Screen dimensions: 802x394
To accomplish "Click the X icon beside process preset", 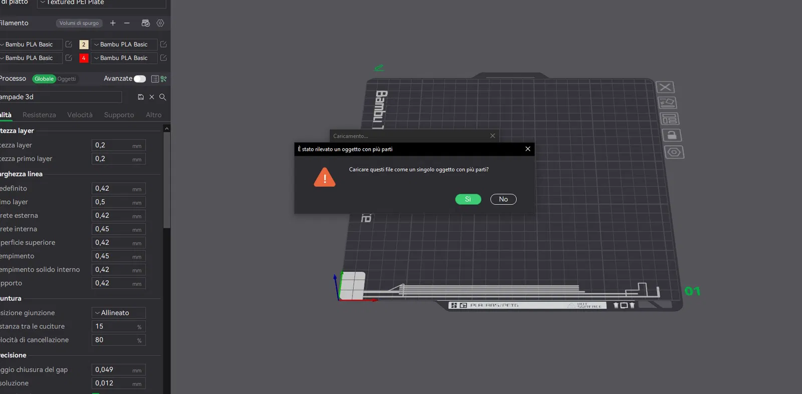I will (152, 97).
